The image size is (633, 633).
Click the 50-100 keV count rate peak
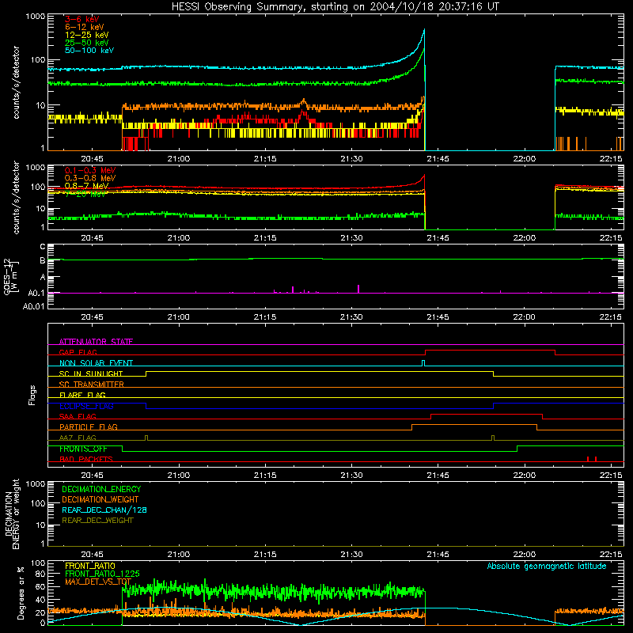coord(424,29)
